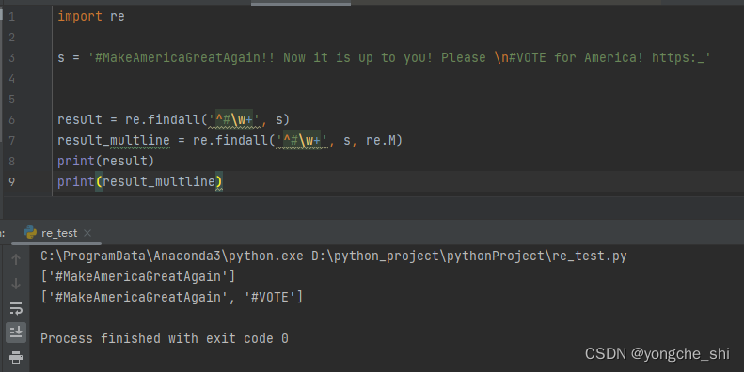Click 'https:_' at the end of line 3
744x372 pixels.
(x=677, y=58)
